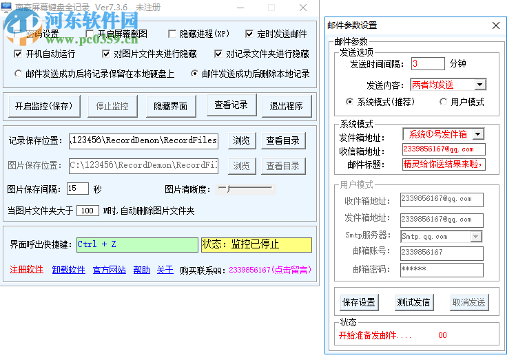Enable the 开启屏幕截图 checkbox
Screen dimensions: 516x362
(90, 34)
